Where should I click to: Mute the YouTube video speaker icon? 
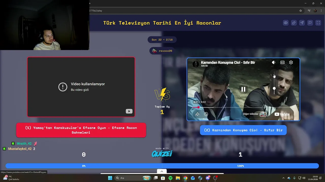pyautogui.click(x=273, y=62)
